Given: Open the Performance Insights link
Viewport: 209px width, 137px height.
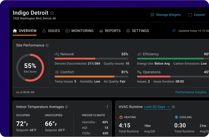Looking at the screenshot, I should point(191,92).
